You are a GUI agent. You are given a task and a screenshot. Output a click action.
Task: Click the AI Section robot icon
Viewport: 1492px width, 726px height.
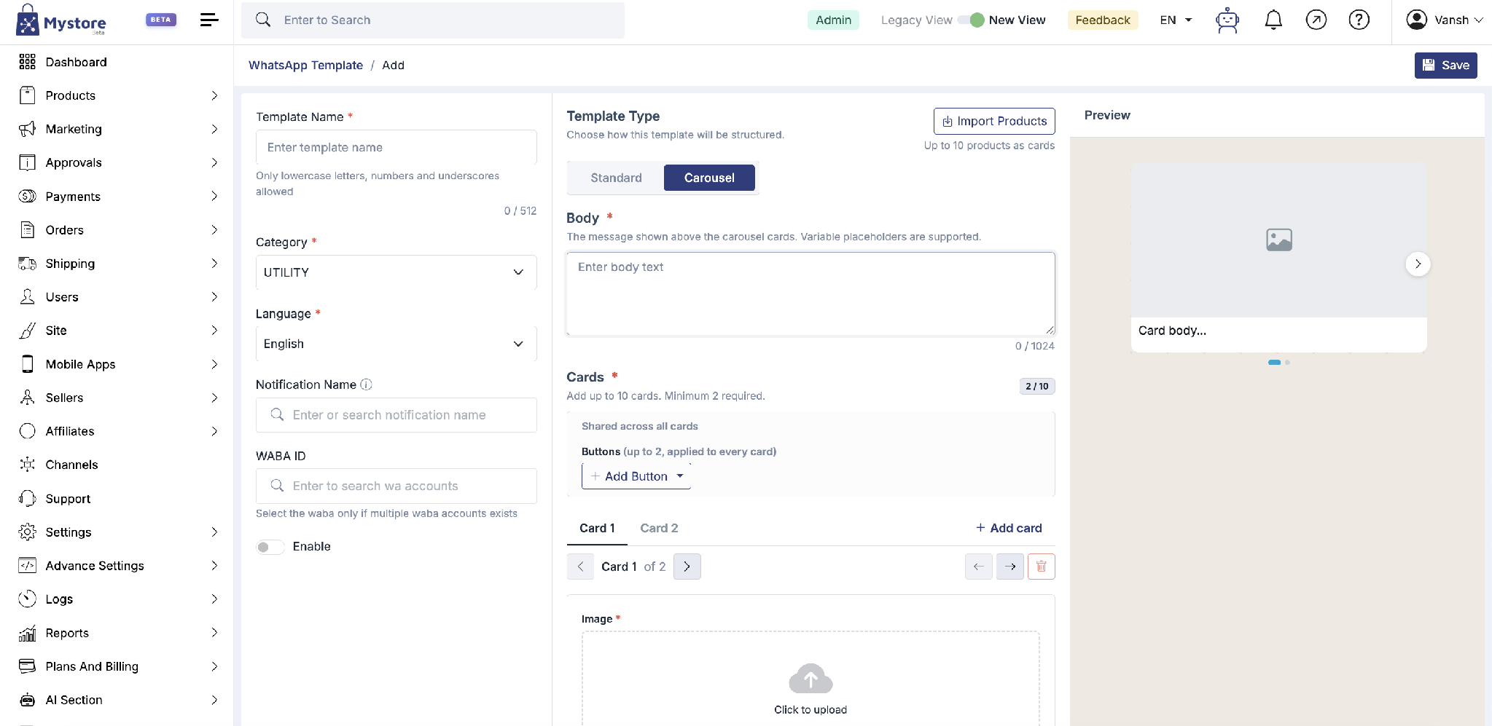coord(27,700)
